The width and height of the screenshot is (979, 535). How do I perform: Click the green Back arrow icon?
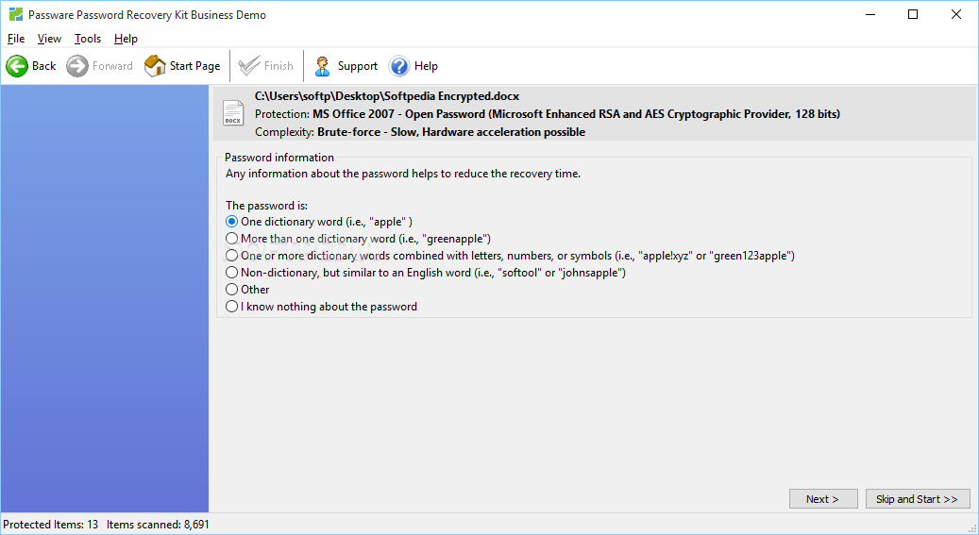click(x=17, y=65)
